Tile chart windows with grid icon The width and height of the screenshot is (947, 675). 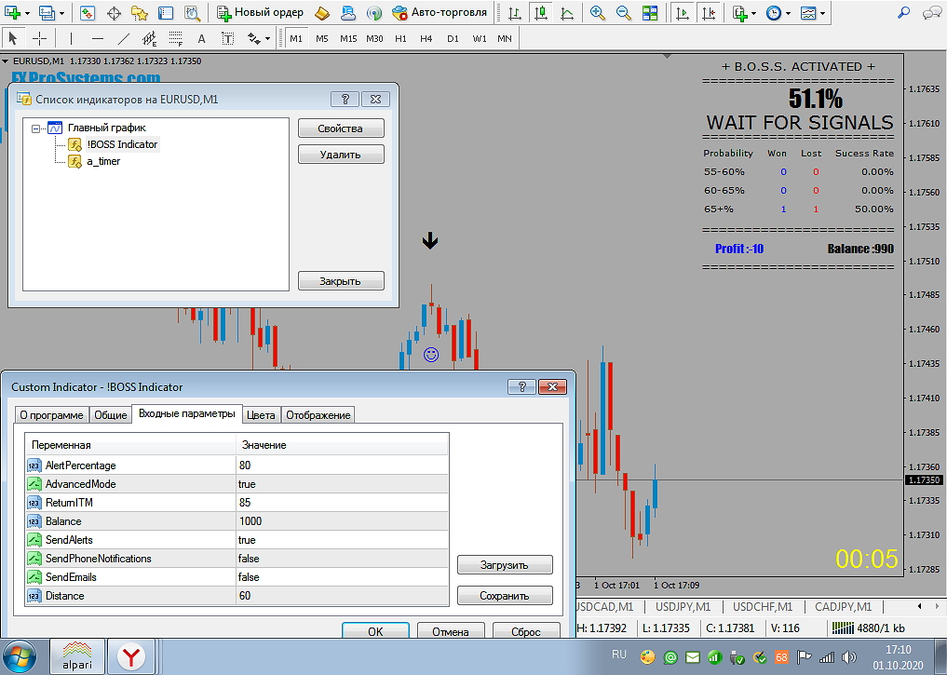coord(650,13)
